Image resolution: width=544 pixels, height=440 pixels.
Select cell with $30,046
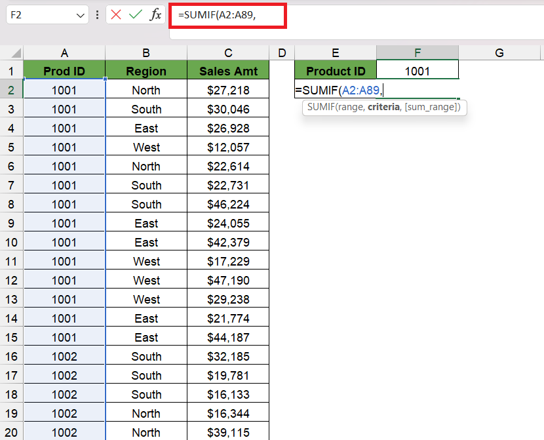coord(228,110)
